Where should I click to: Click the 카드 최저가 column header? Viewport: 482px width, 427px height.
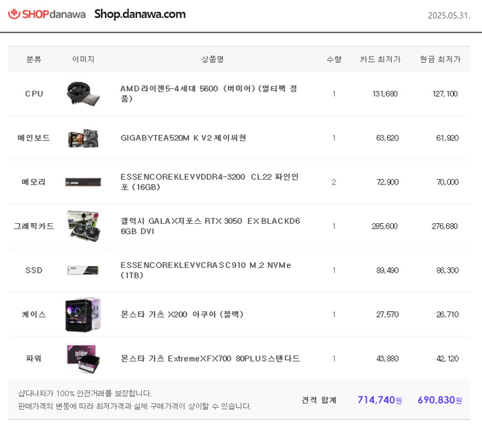point(380,59)
